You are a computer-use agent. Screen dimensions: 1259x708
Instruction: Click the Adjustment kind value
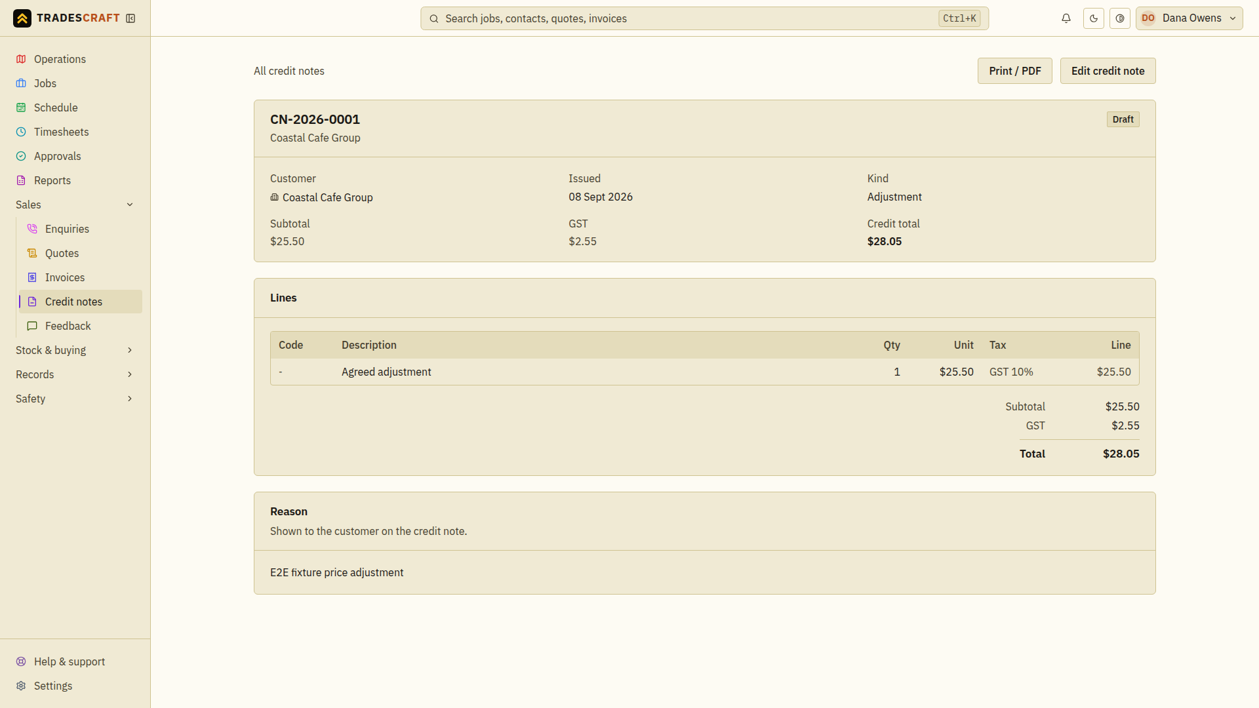pos(894,197)
